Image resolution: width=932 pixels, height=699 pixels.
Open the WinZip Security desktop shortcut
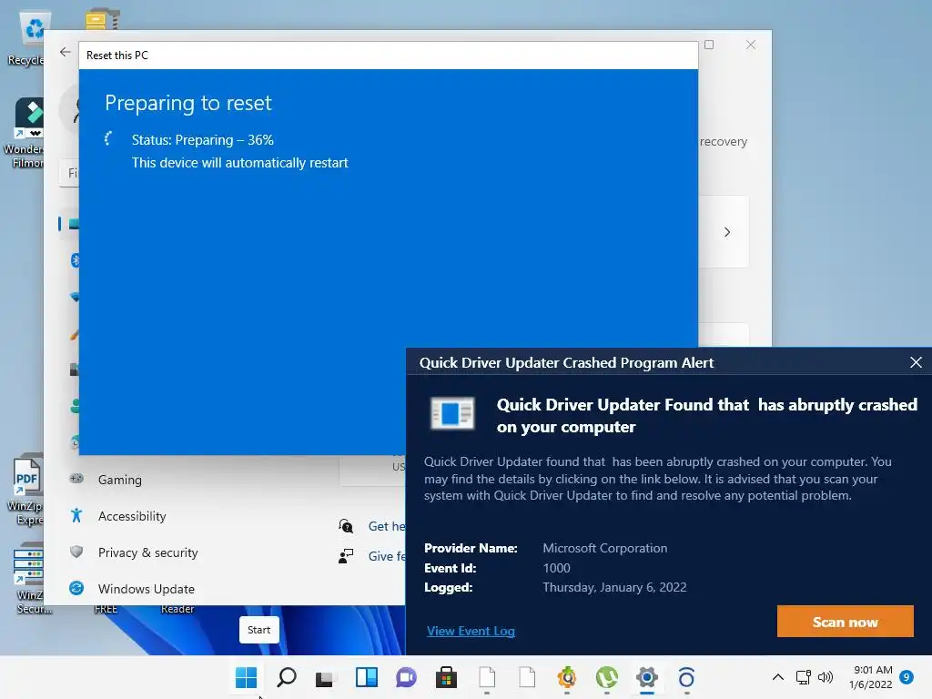coord(28,578)
